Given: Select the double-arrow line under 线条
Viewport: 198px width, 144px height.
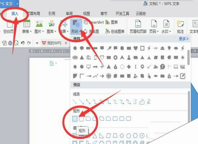Looking at the screenshot, I should tap(88, 102).
